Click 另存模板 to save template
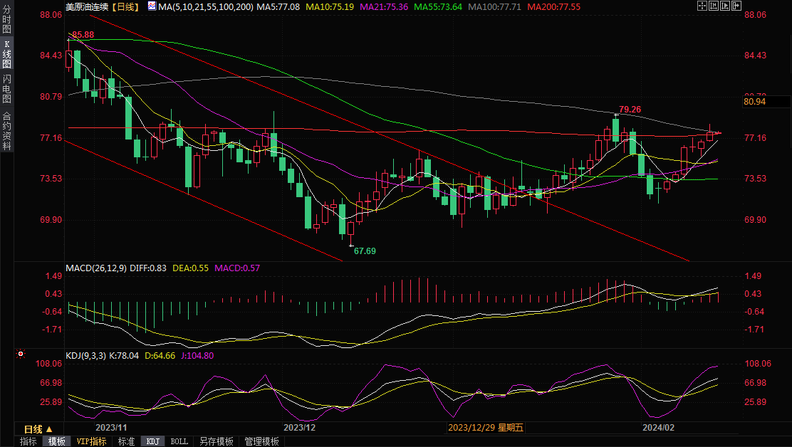This screenshot has height=447, width=792. [x=217, y=441]
